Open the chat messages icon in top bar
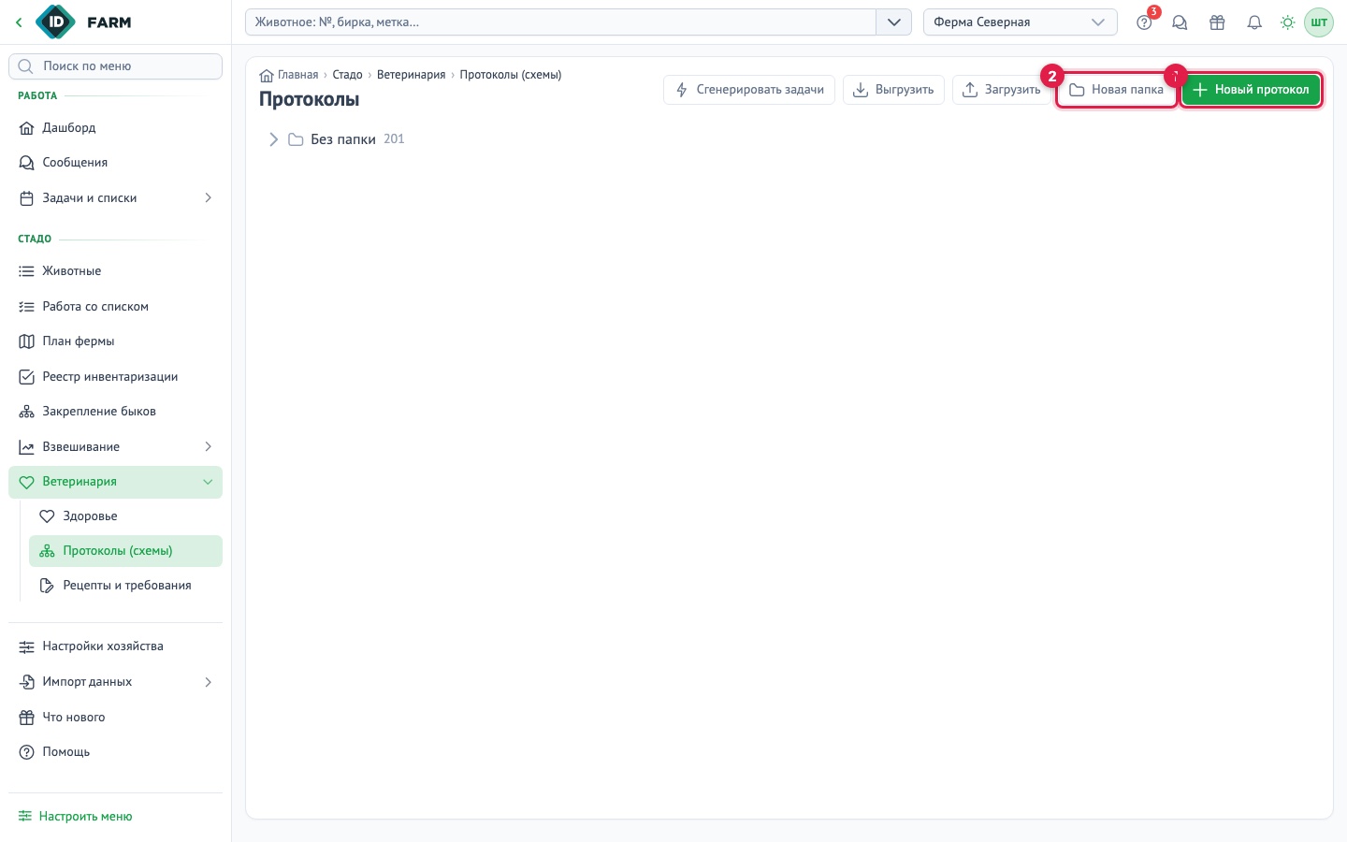Image resolution: width=1347 pixels, height=842 pixels. [x=1180, y=22]
